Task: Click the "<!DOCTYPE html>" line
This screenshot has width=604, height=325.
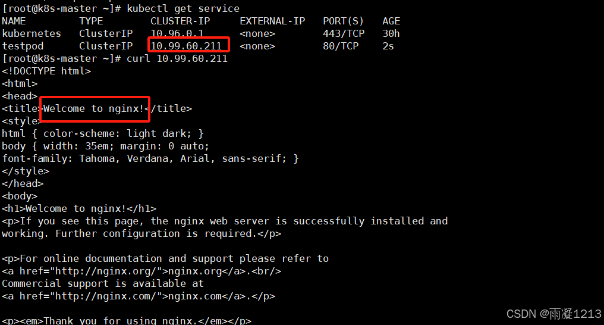Action: point(46,71)
